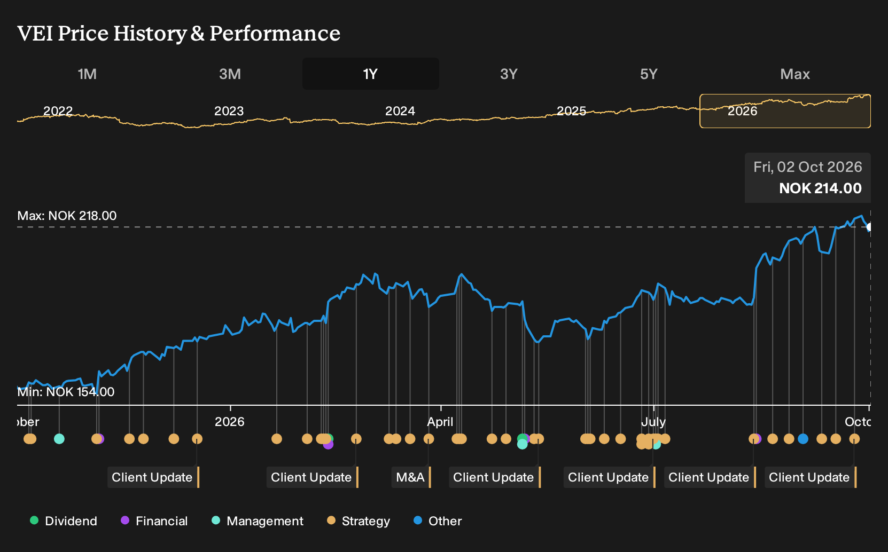Image resolution: width=888 pixels, height=552 pixels.
Task: Open the M&A event label
Action: pyautogui.click(x=411, y=477)
